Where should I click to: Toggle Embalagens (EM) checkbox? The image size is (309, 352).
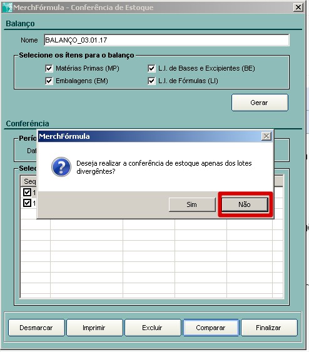[49, 81]
